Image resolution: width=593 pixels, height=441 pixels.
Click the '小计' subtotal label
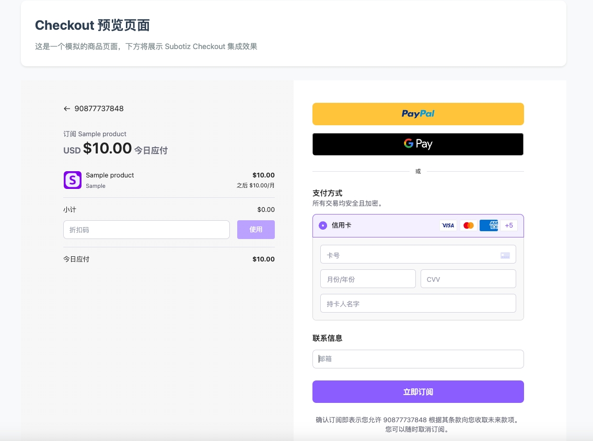[69, 209]
